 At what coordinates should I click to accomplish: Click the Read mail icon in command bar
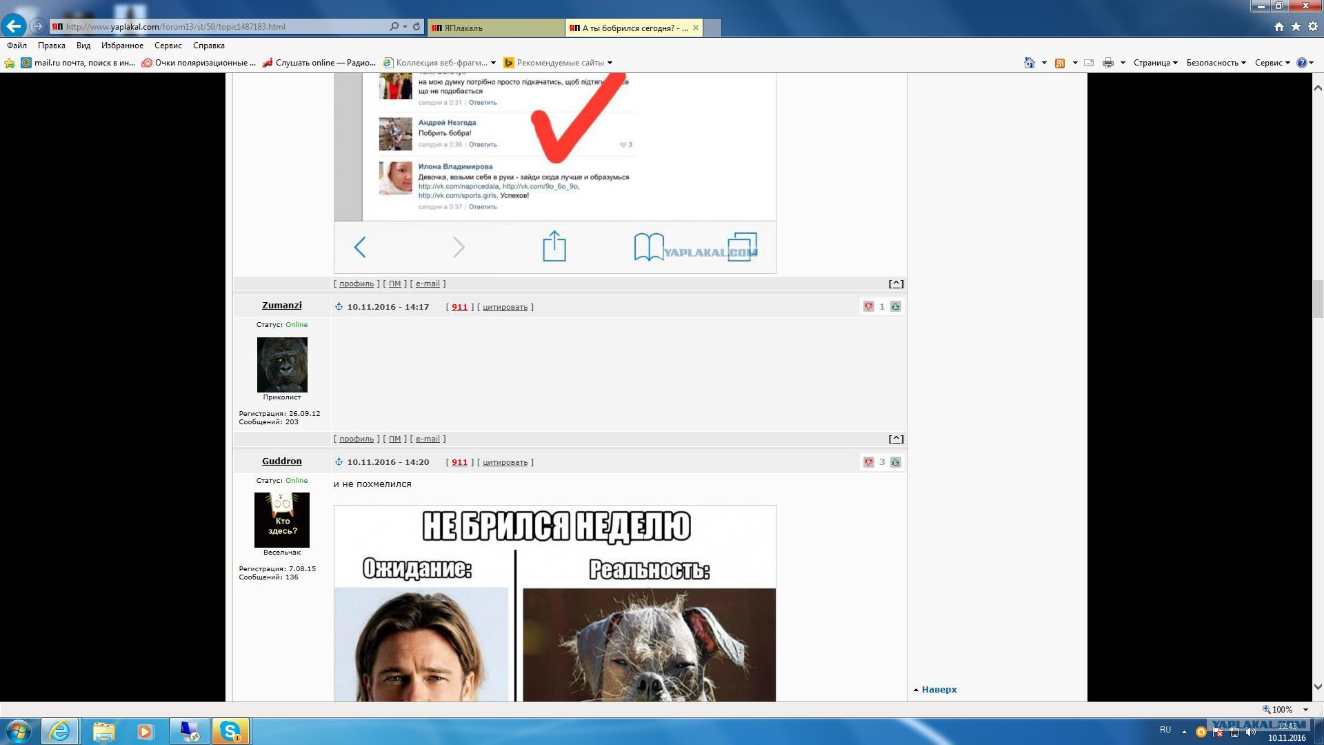[x=1089, y=63]
